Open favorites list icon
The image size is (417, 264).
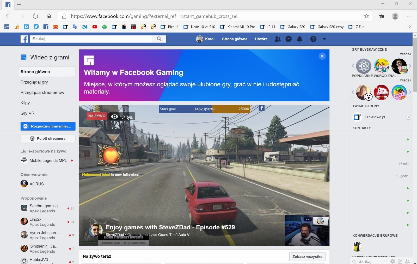(381, 16)
